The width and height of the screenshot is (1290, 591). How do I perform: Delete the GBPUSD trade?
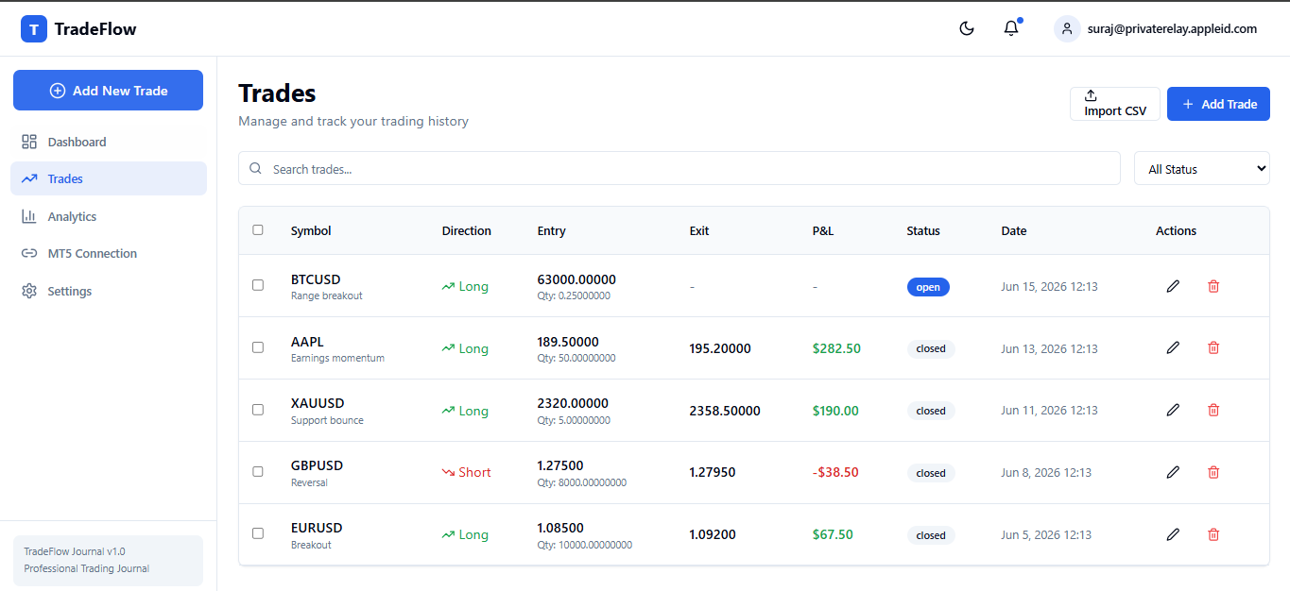(x=1213, y=472)
